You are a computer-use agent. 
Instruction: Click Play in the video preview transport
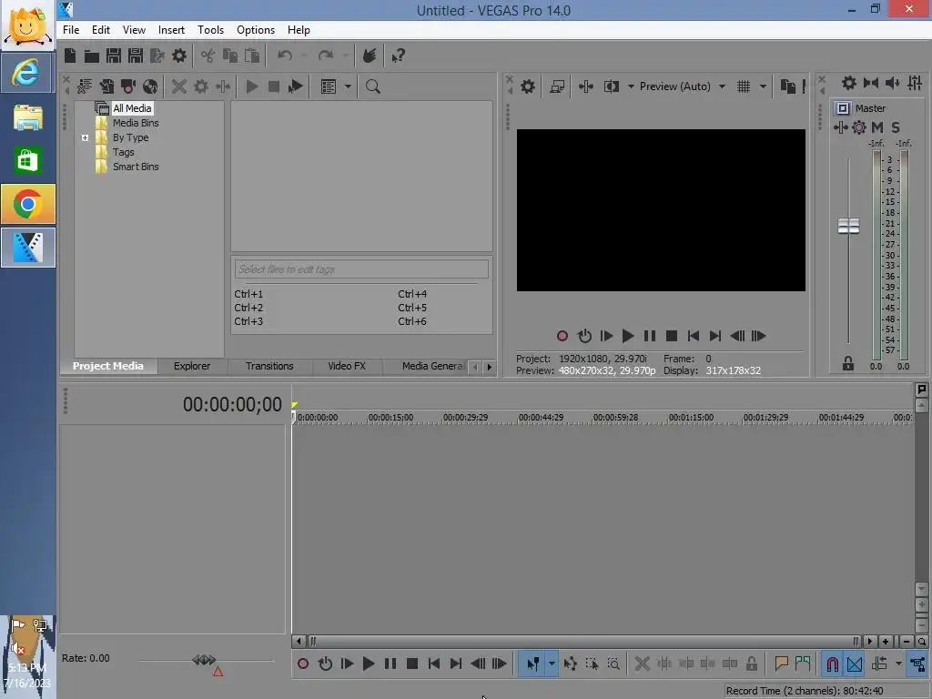click(628, 336)
